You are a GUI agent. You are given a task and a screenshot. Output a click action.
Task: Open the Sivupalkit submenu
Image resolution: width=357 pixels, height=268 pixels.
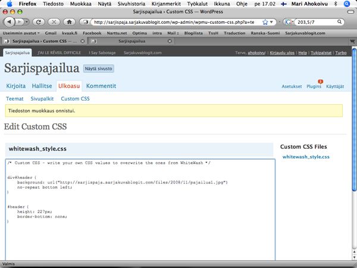pos(42,99)
